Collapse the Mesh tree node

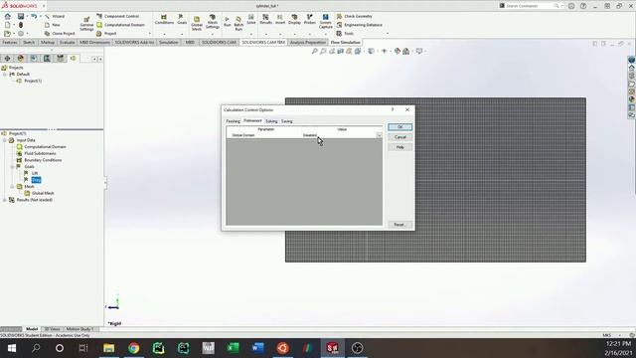(x=12, y=187)
